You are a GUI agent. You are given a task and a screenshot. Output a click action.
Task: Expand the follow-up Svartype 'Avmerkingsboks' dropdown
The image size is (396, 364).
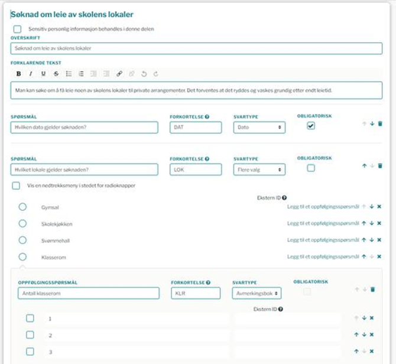point(258,293)
